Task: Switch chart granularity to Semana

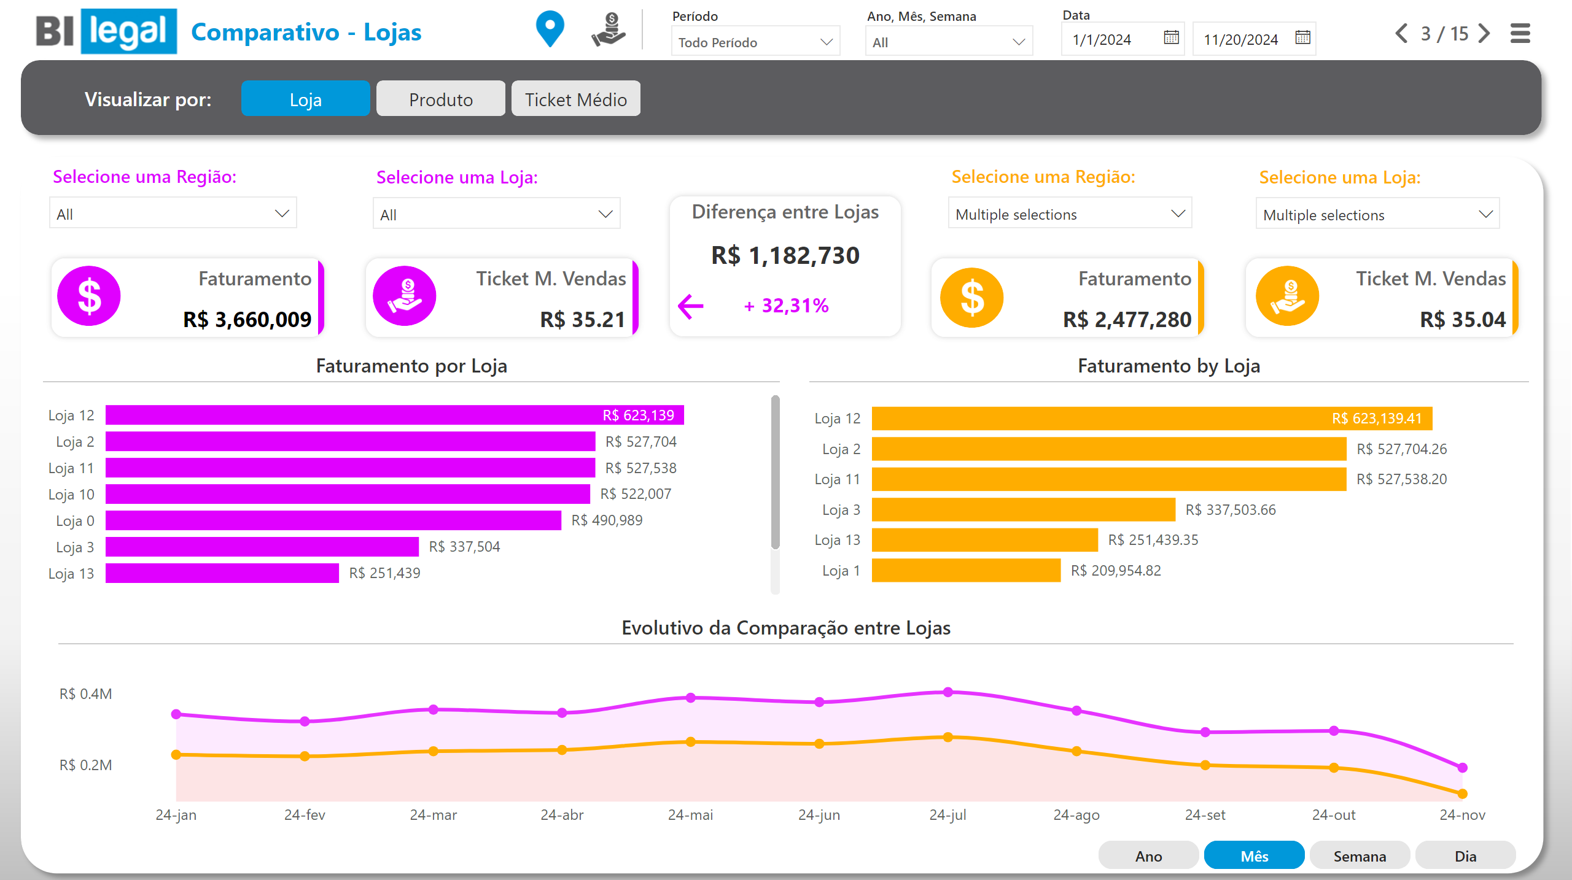Action: pyautogui.click(x=1360, y=855)
